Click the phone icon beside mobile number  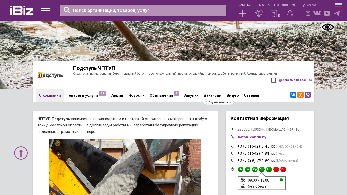232,160
